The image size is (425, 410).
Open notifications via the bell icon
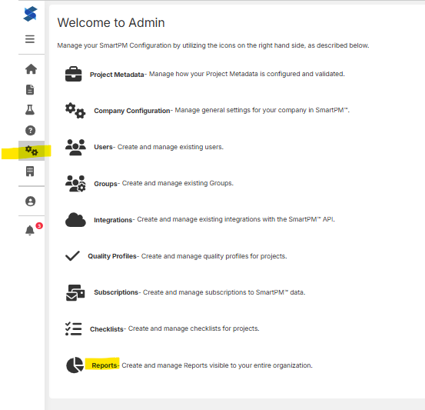[x=30, y=230]
